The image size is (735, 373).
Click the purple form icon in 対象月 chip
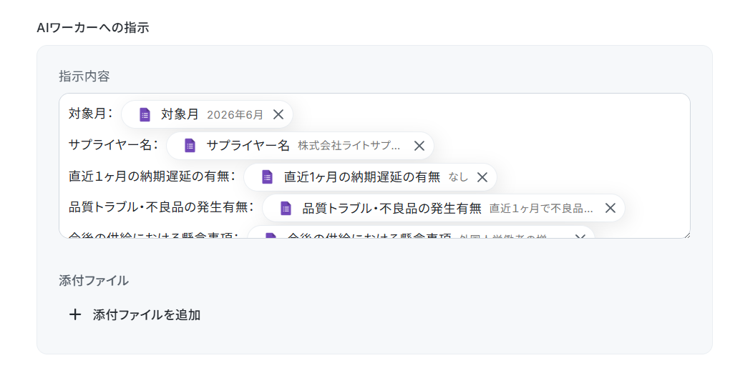point(145,114)
